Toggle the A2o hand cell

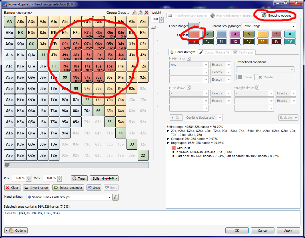[9, 155]
